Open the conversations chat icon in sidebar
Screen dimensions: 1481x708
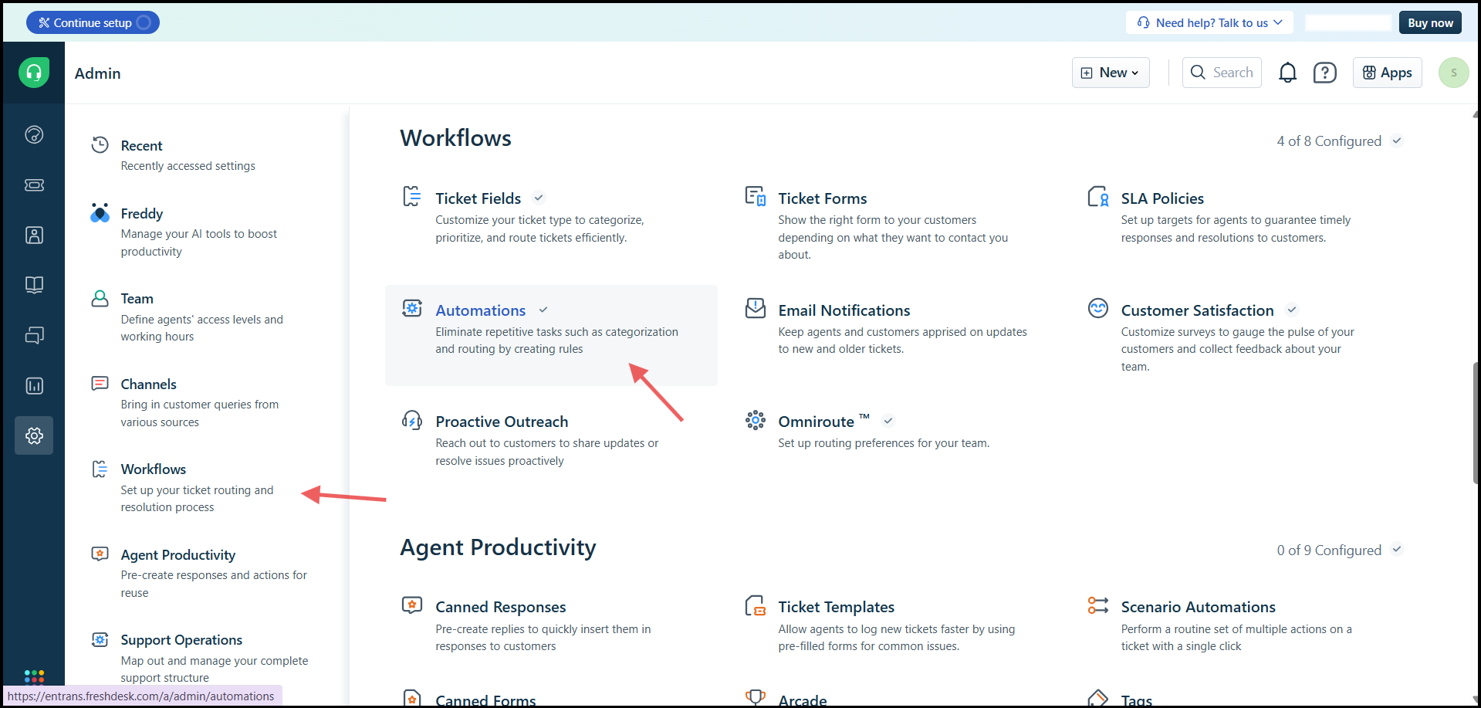click(34, 335)
